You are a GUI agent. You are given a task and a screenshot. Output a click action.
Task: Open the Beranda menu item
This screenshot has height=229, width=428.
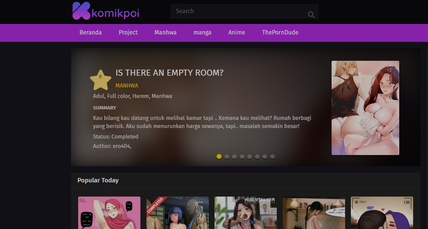click(x=91, y=32)
